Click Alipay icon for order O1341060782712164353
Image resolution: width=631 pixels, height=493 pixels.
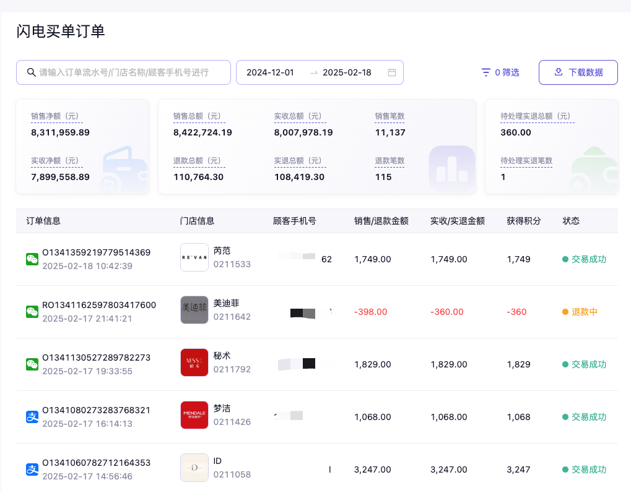(x=32, y=469)
